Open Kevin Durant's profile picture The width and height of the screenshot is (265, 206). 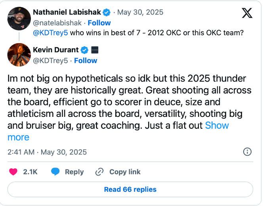pos(19,55)
